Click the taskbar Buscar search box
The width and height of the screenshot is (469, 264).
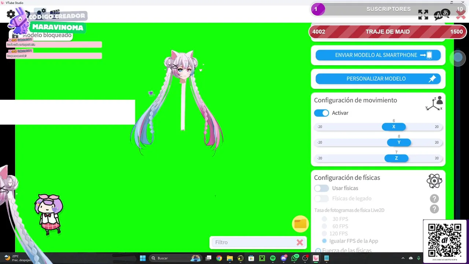click(x=175, y=258)
